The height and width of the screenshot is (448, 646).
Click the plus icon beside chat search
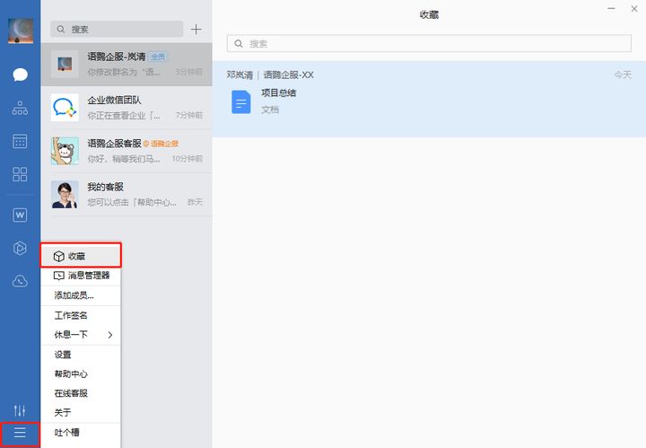(x=196, y=29)
